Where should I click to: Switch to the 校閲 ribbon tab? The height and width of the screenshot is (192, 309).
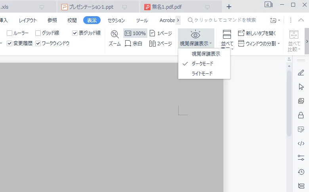(72, 20)
